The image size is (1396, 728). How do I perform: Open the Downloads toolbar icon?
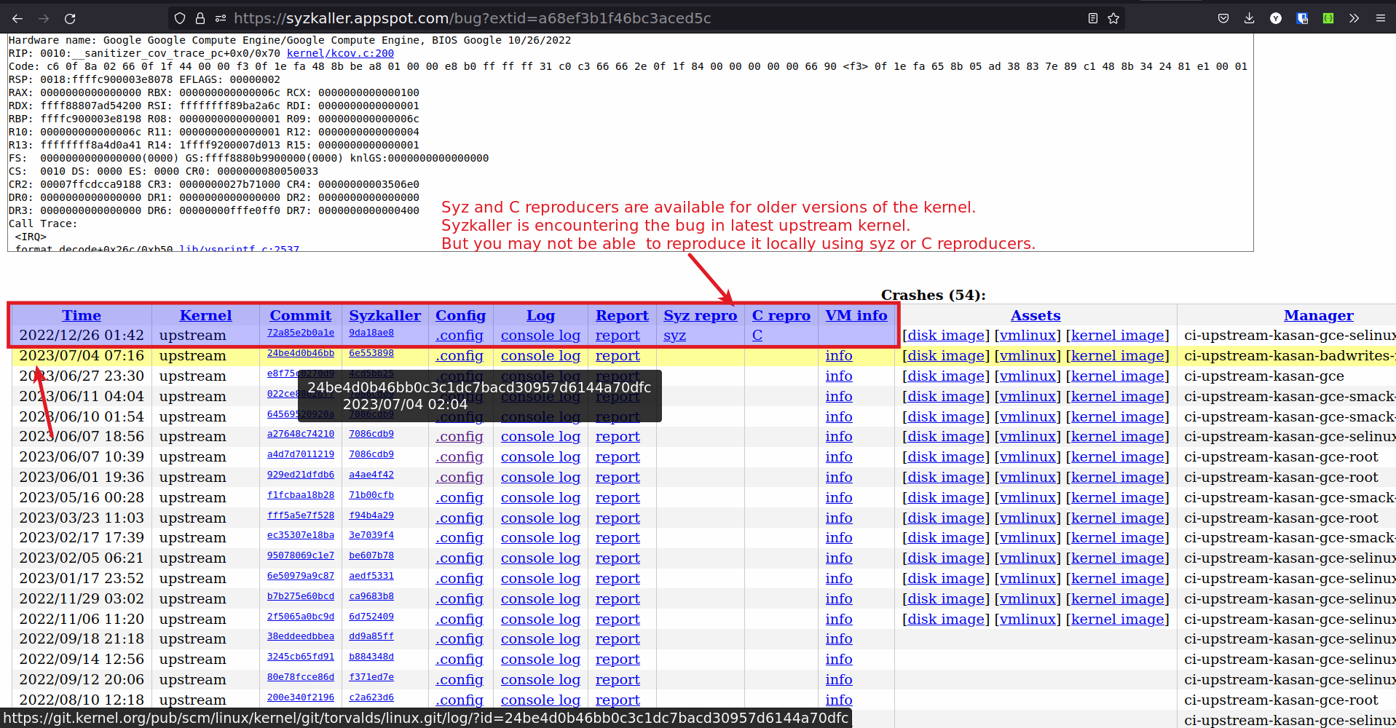[1249, 18]
